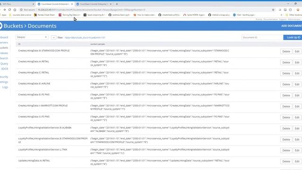Show the Not secure site information
This screenshot has height=170, width=302.
[27, 9]
